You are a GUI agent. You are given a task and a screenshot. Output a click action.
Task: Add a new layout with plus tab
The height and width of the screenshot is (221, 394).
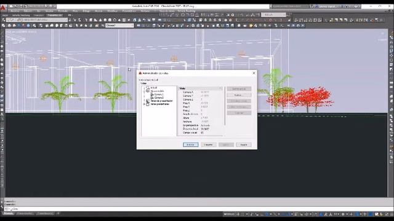[58, 214]
